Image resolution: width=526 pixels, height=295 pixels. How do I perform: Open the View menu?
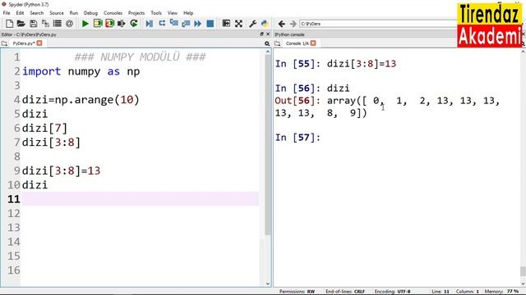pos(173,13)
